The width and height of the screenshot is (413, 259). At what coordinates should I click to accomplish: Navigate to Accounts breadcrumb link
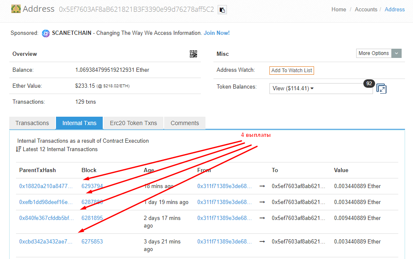(366, 9)
